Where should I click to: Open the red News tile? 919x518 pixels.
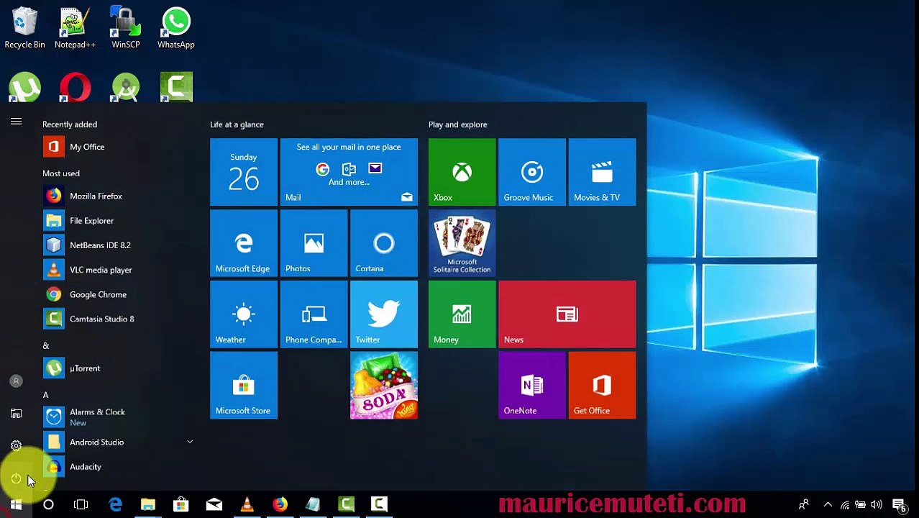(x=567, y=314)
